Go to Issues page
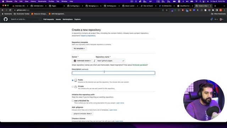The image size is (227, 128). tap(58, 19)
